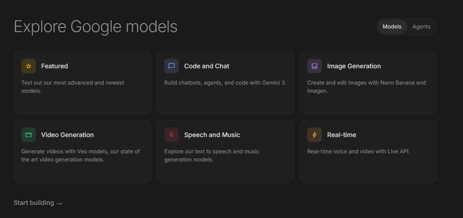
Task: Click the Featured star icon
Action: 29,66
